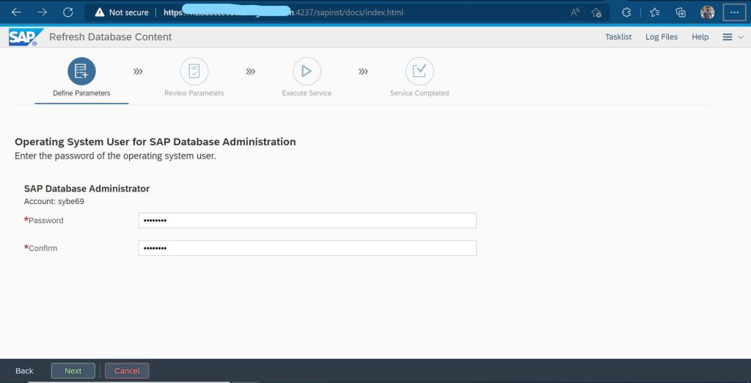Click the Operating System User heading
Viewport: 751px width, 383px height.
[155, 142]
